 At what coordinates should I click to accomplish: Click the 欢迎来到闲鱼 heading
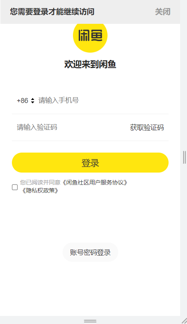[90, 64]
